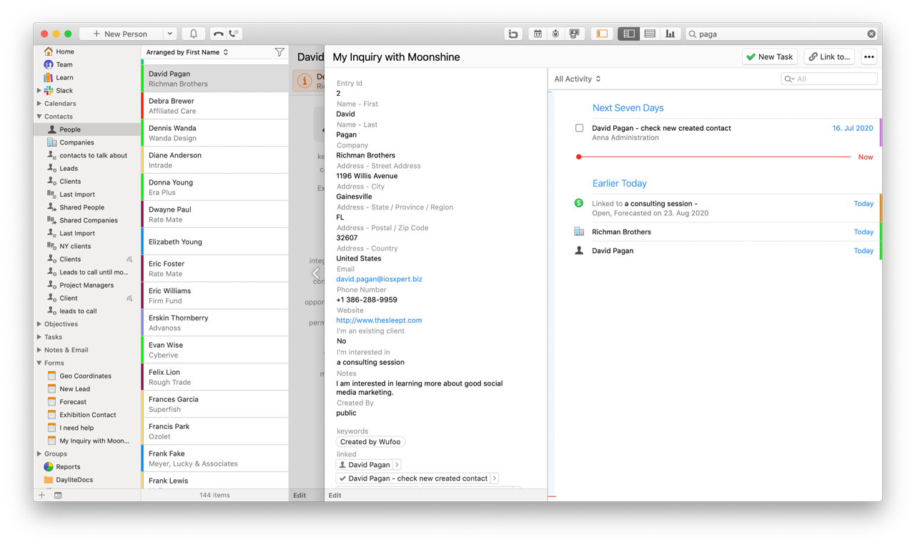The image size is (915, 545).
Task: Open the NY clients smart list
Action: pyautogui.click(x=75, y=246)
